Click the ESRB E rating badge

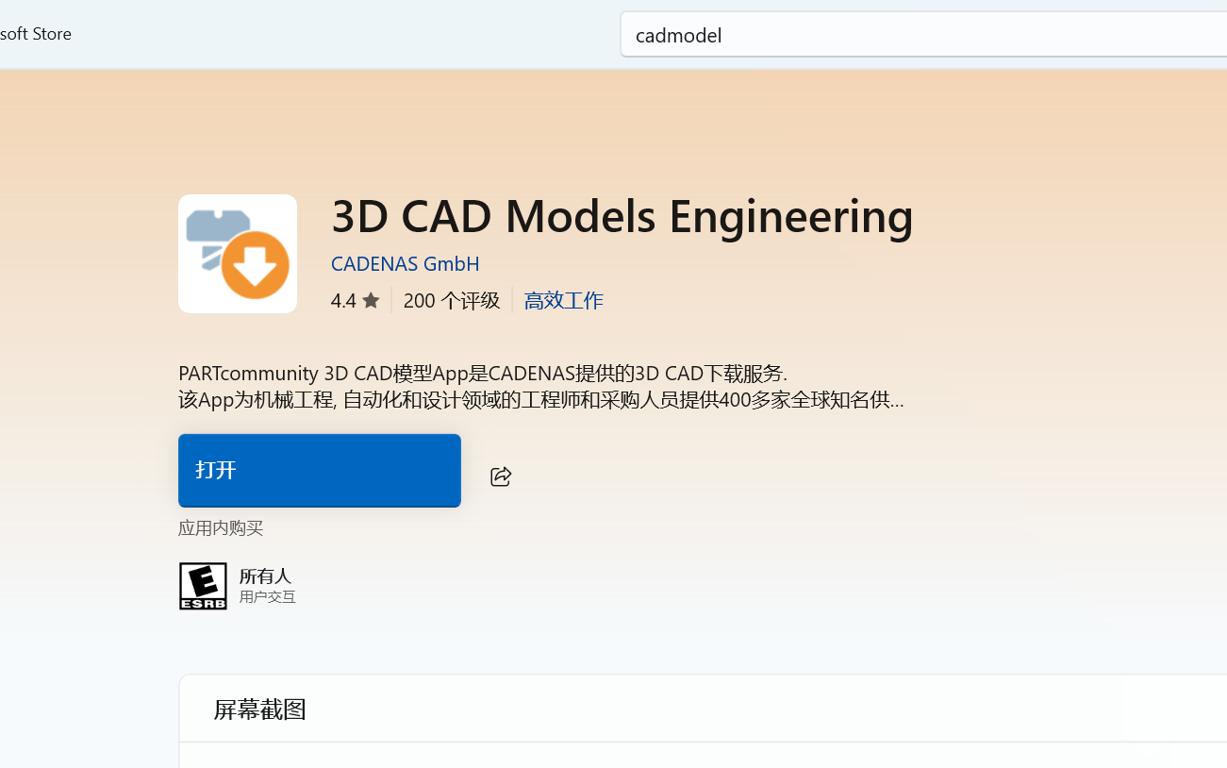(x=203, y=586)
